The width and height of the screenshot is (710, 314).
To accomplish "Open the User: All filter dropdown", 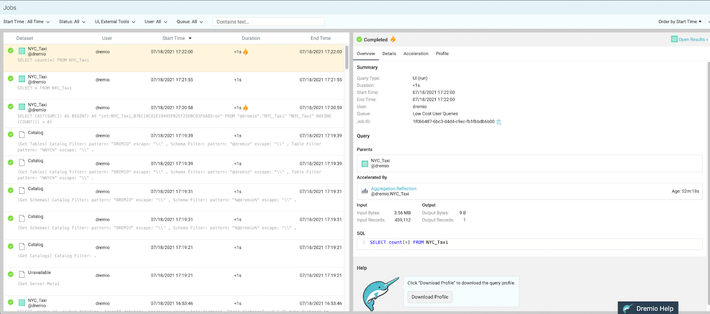I will coord(156,22).
